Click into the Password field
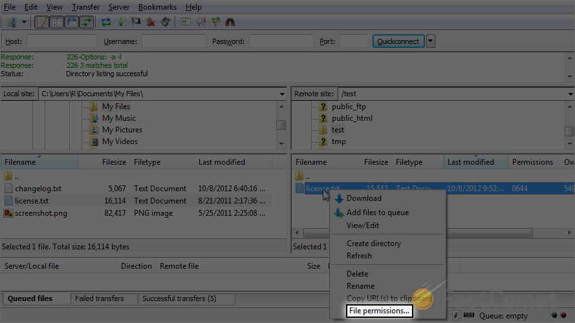575x323 pixels. tap(281, 41)
